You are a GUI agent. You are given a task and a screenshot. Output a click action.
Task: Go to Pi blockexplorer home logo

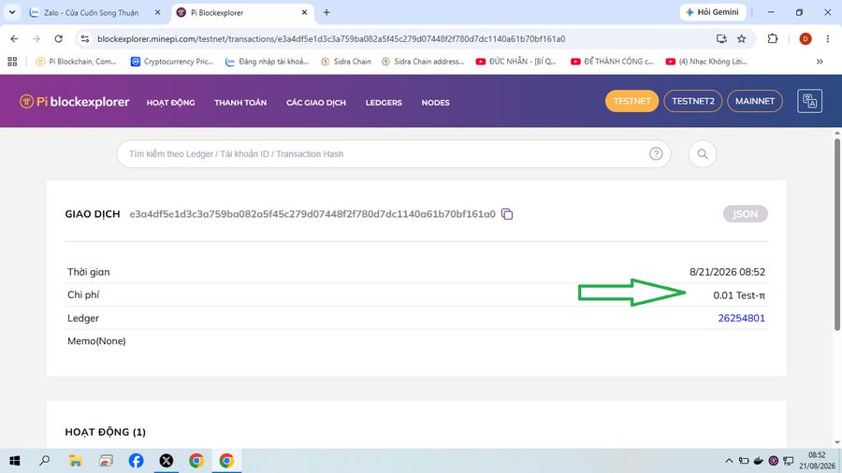point(75,102)
